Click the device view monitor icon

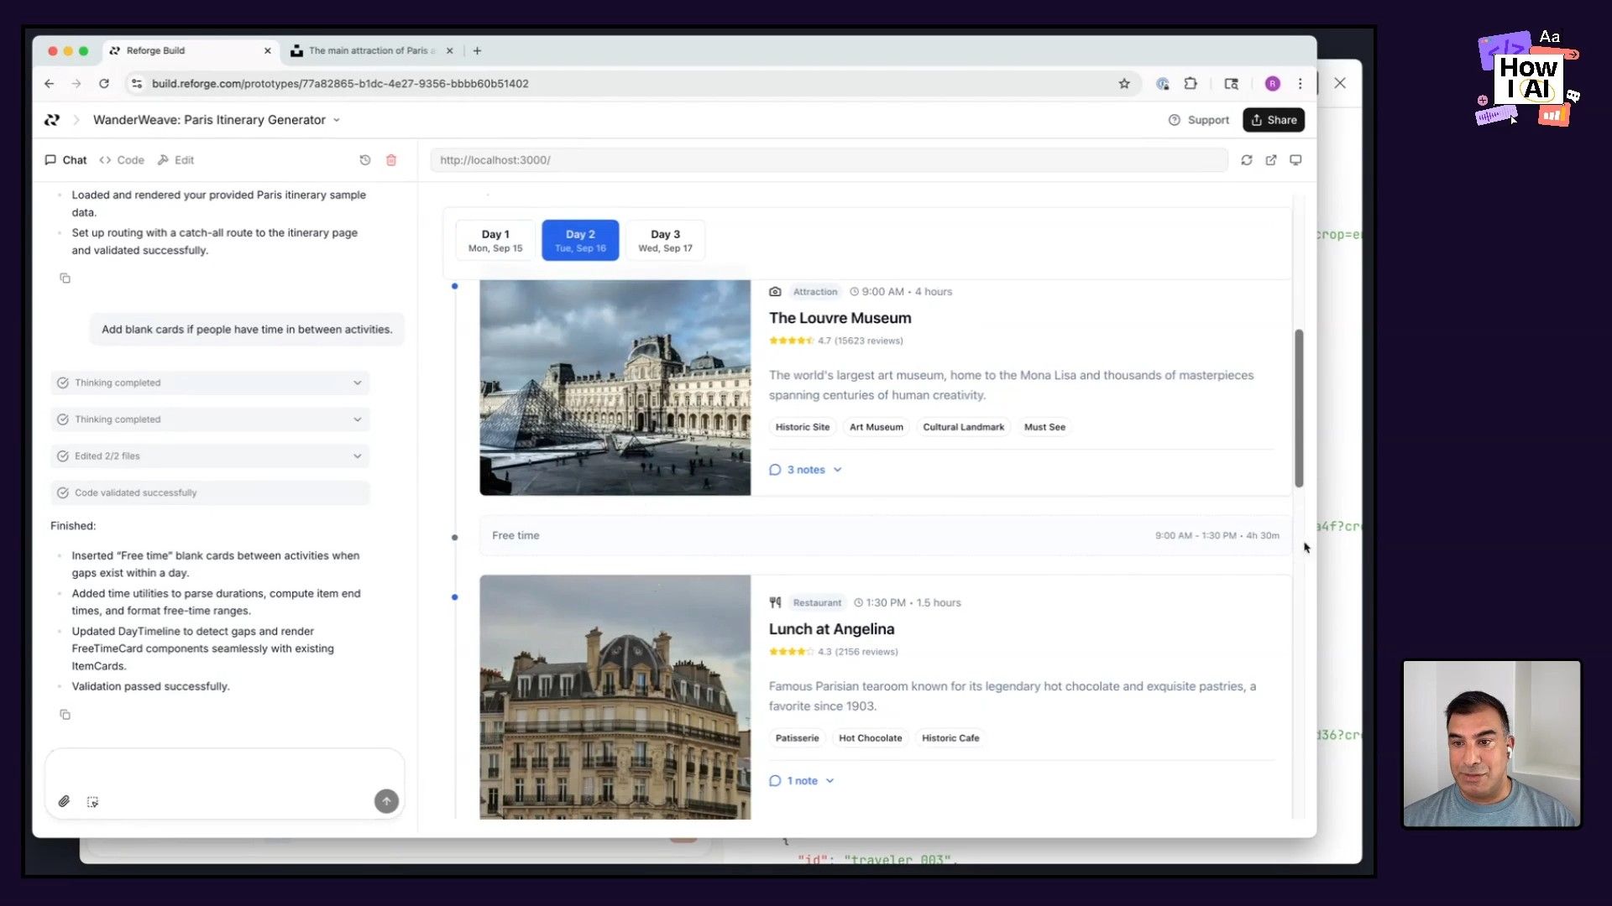pyautogui.click(x=1295, y=160)
